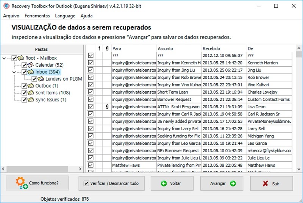Screen dimensions: 303x203
Task: Click the folder tree scroll right arrow
Action: [80, 169]
